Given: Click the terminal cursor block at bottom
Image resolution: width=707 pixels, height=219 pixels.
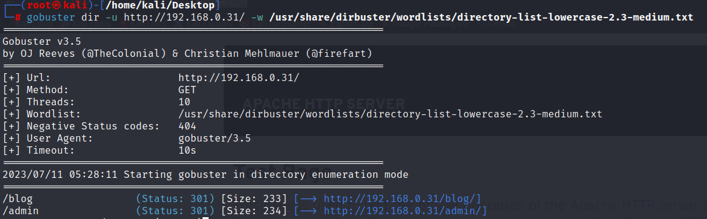Looking at the screenshot, I should coord(205,218).
